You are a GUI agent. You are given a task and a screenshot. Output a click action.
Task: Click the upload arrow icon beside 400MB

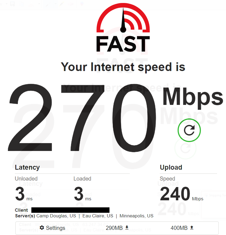click(192, 227)
